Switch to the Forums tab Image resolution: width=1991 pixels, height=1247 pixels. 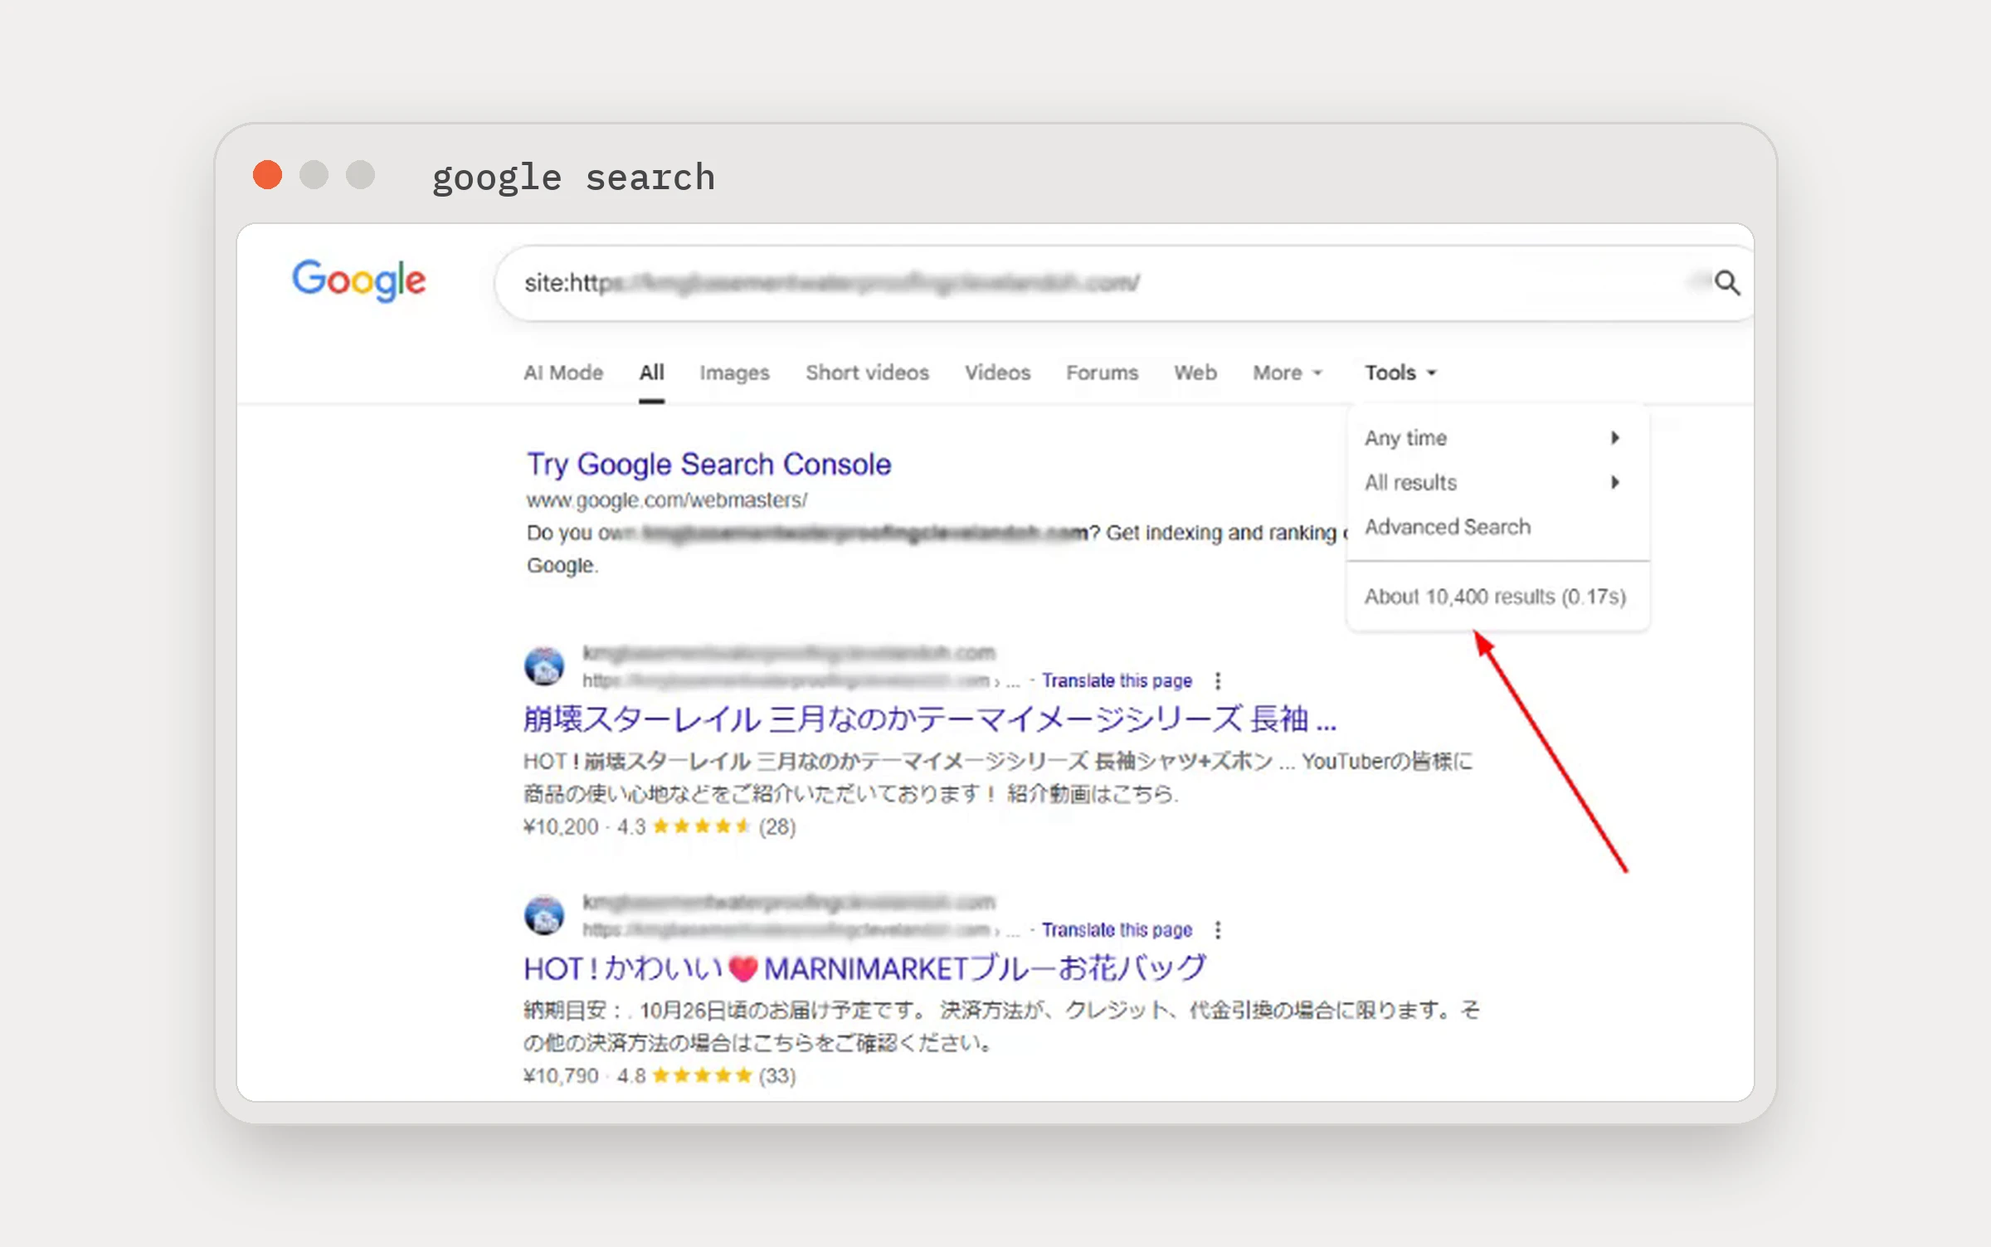pyautogui.click(x=1102, y=373)
